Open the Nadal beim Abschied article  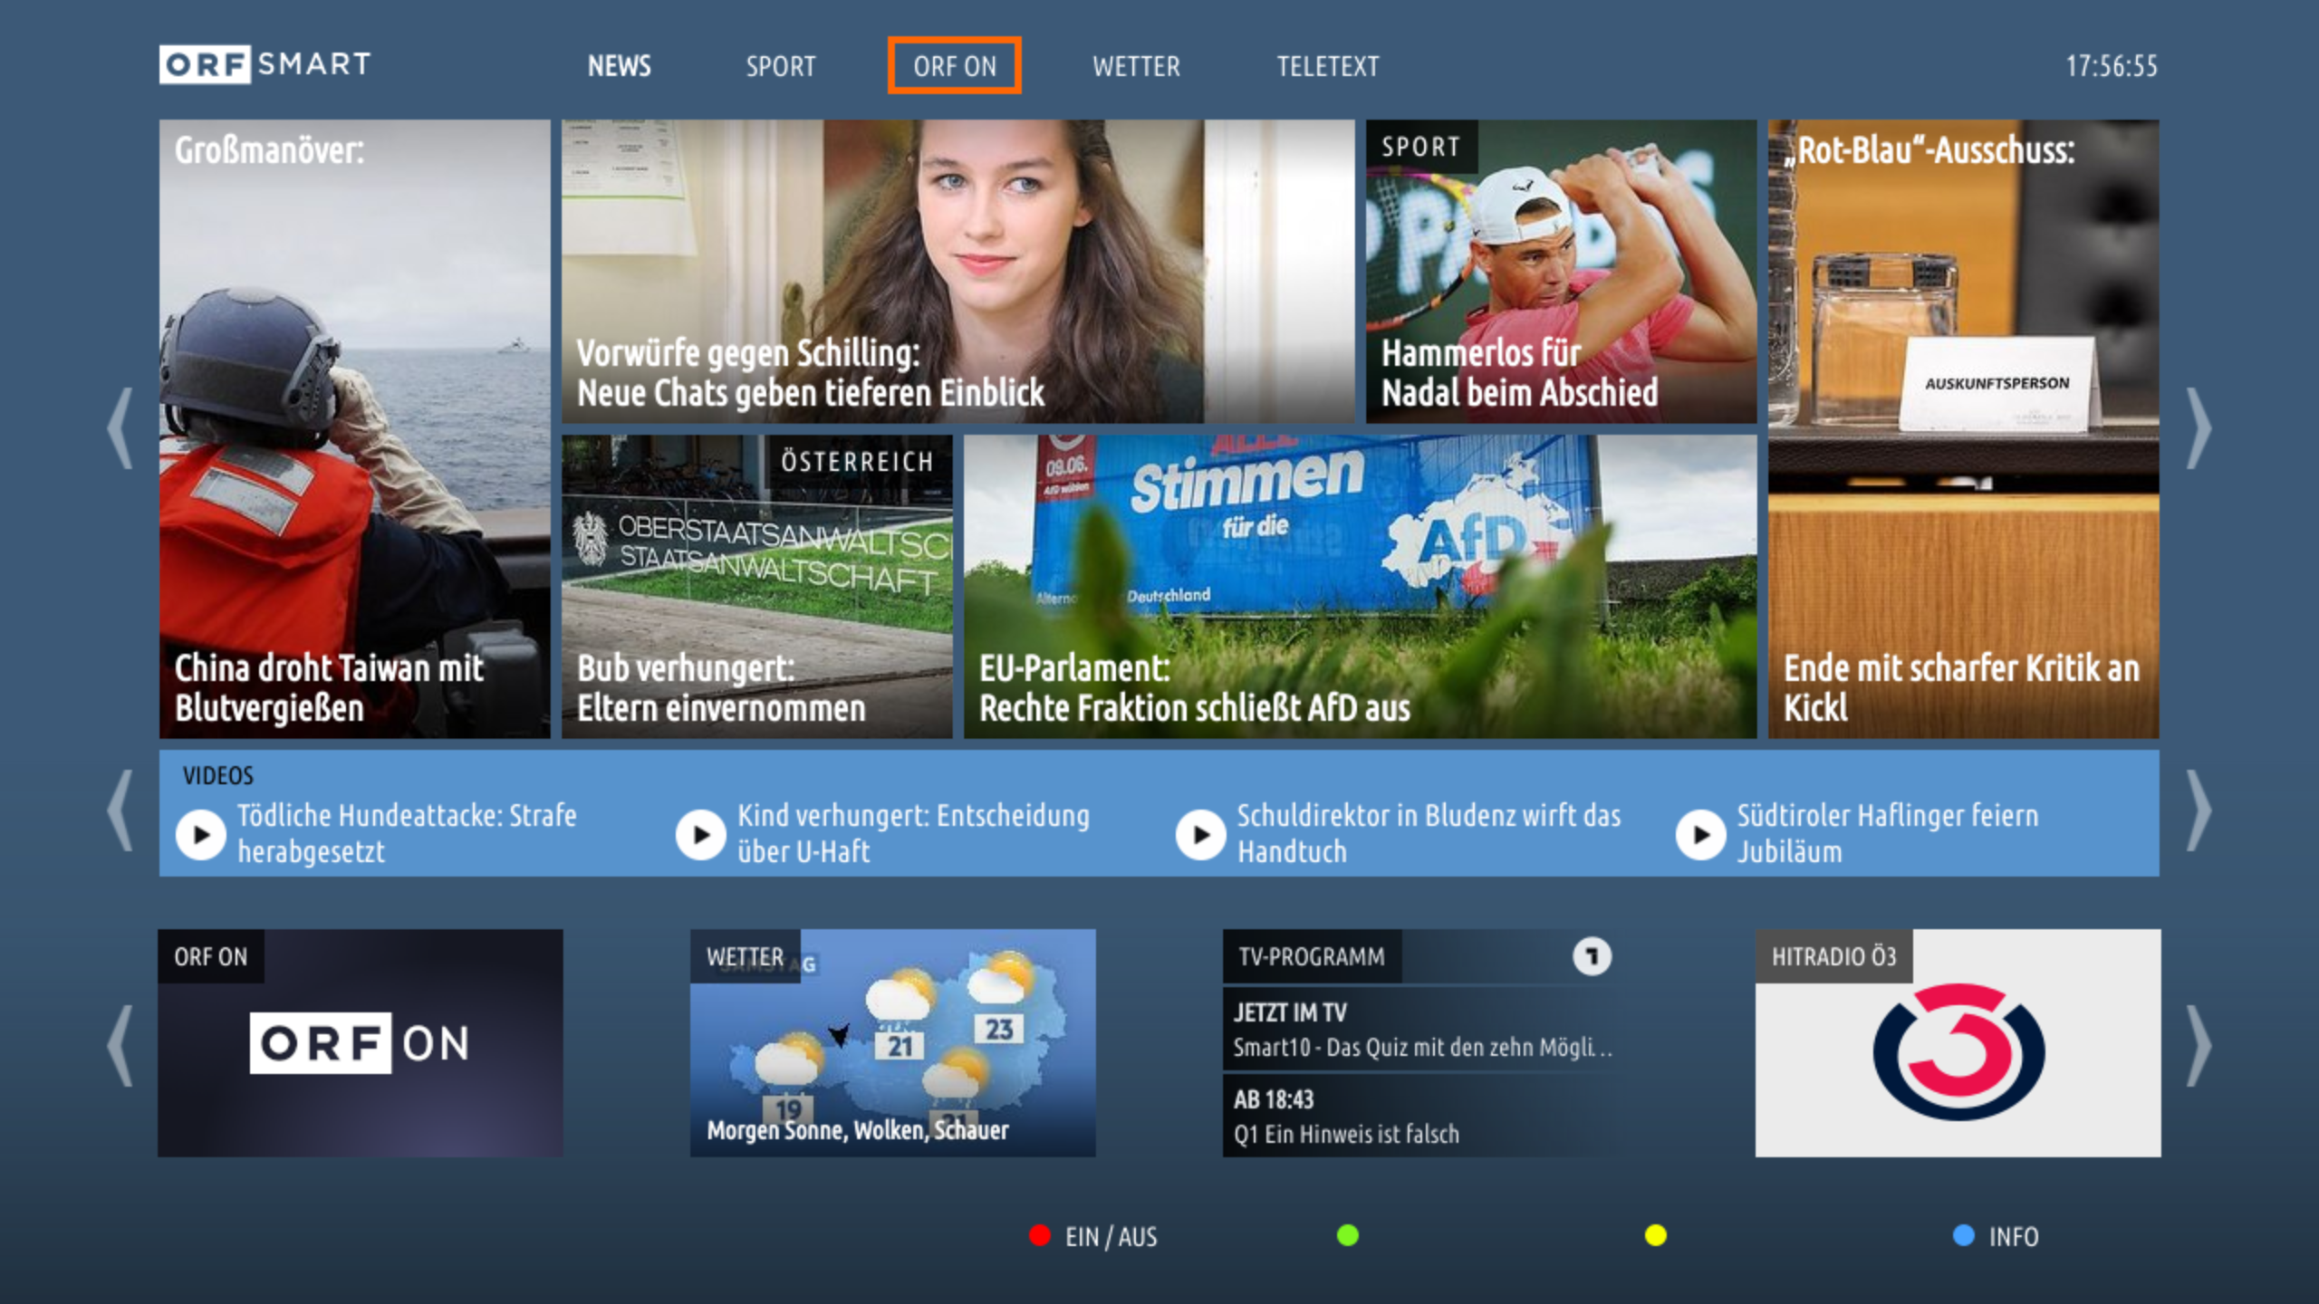click(x=1560, y=272)
